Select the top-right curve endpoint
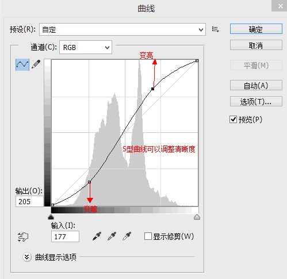Image resolution: width=287 pixels, height=279 pixels. tap(197, 61)
